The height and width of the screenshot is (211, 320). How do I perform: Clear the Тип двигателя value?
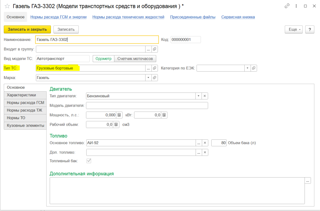205,96
